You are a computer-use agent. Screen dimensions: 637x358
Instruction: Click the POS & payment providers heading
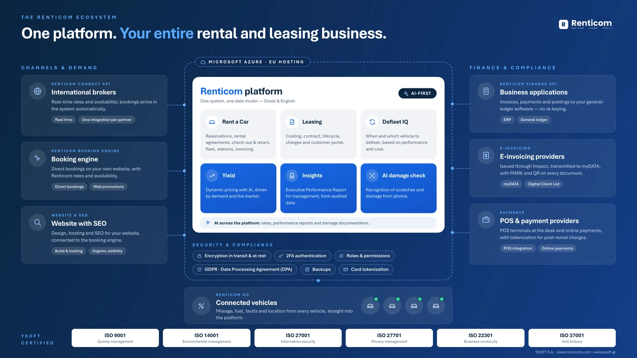pos(539,221)
